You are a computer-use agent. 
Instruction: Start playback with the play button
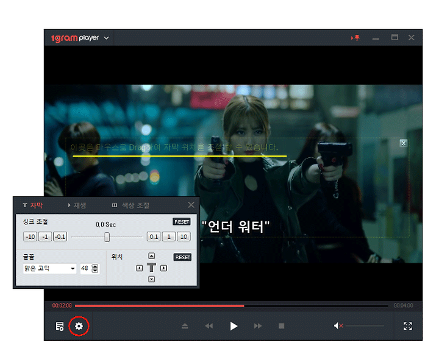[234, 326]
